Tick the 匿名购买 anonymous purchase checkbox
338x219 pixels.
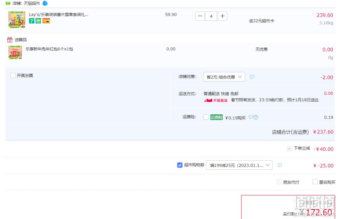(315, 182)
